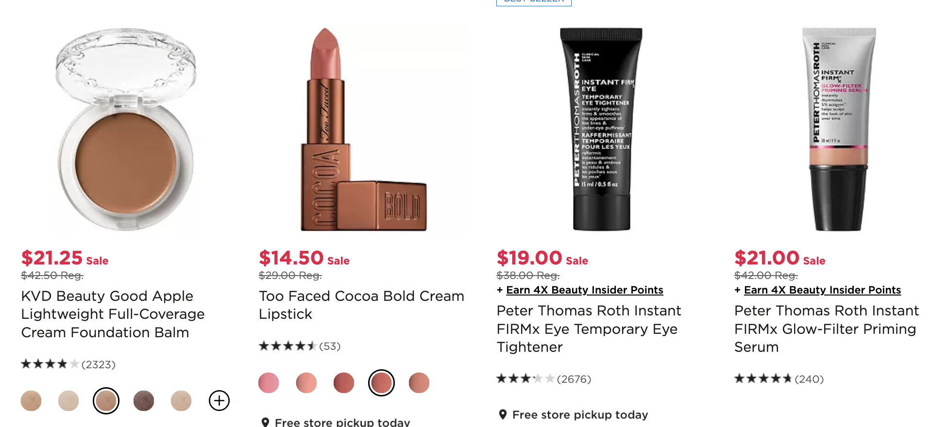Screen dimensions: 948x427
Task: Open Too Faced Cocoa Bold lipstick image
Action: click(x=364, y=129)
